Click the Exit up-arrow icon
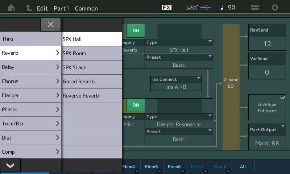The image size is (290, 174). [x=29, y=8]
